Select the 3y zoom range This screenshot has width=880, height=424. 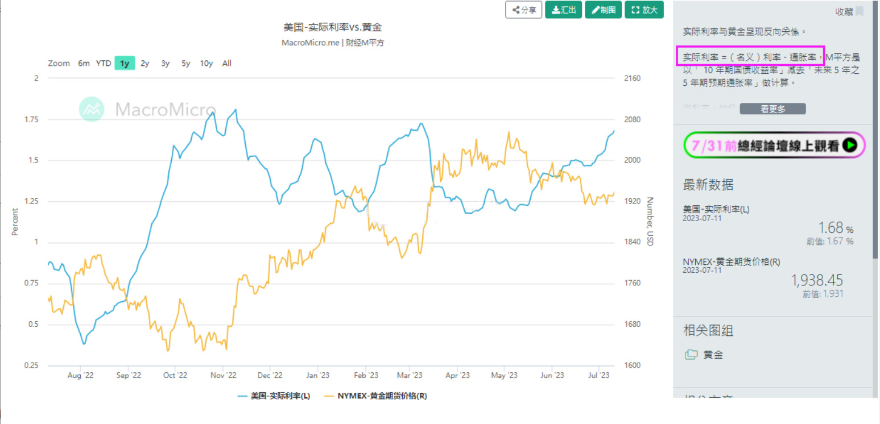coord(166,63)
